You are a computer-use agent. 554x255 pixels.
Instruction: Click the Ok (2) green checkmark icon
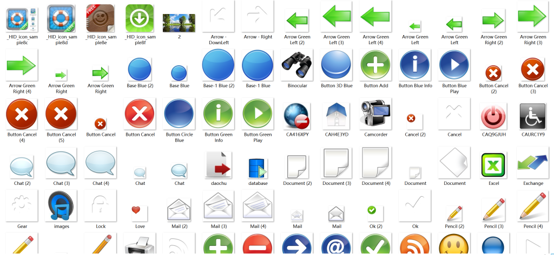click(x=371, y=210)
